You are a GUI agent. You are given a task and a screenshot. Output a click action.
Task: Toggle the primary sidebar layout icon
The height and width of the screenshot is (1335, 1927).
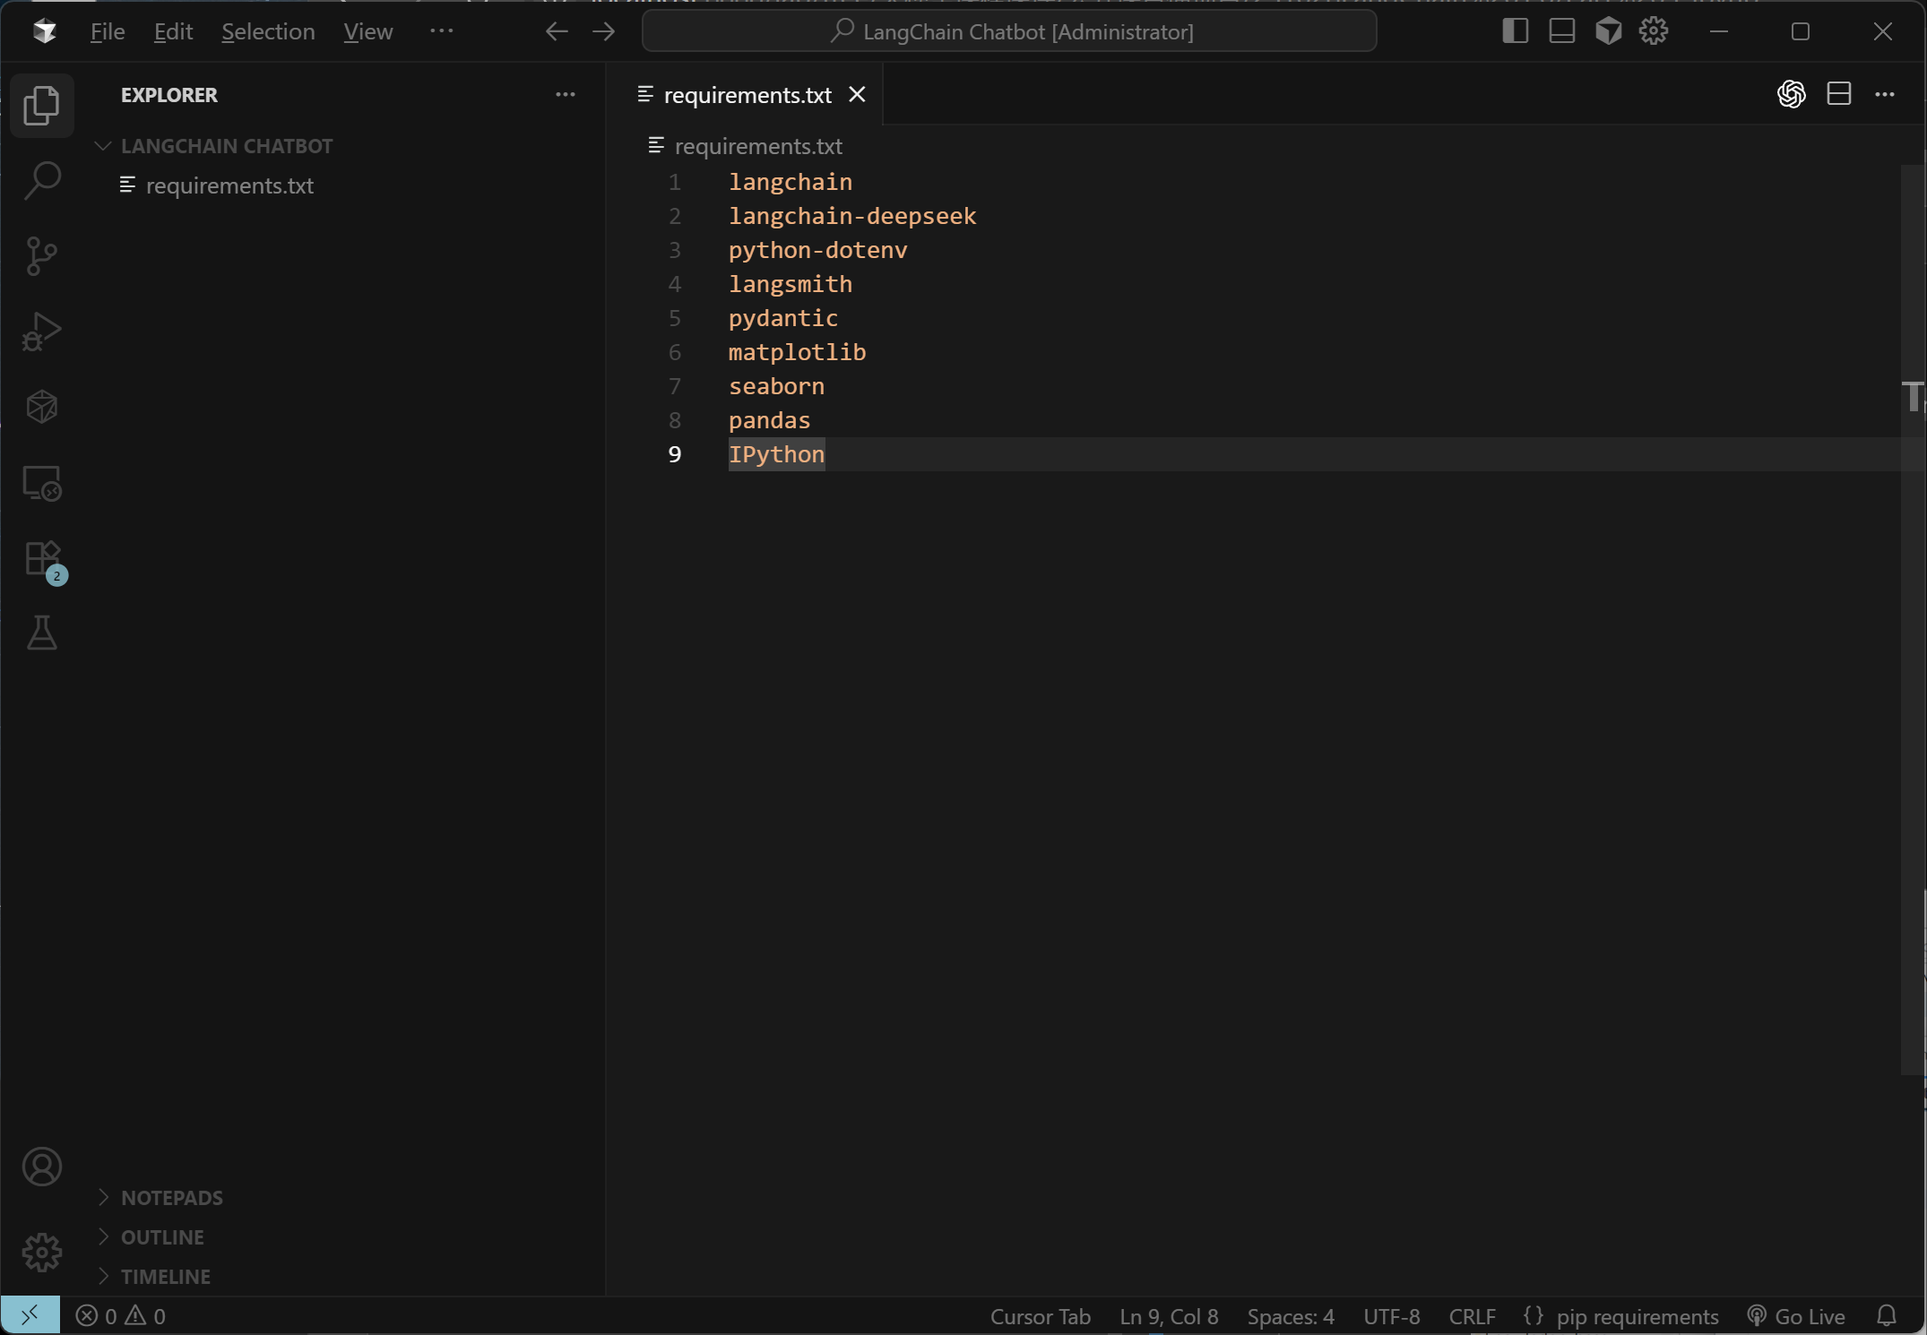pos(1516,31)
